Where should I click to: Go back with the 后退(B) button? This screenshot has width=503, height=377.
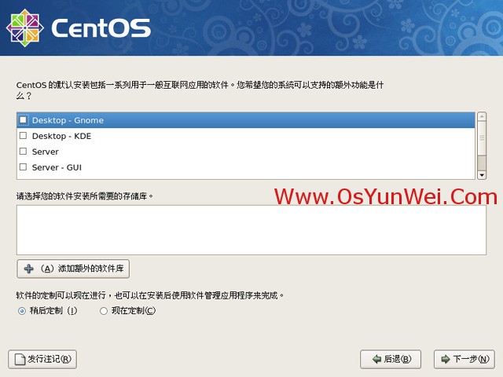pyautogui.click(x=391, y=360)
